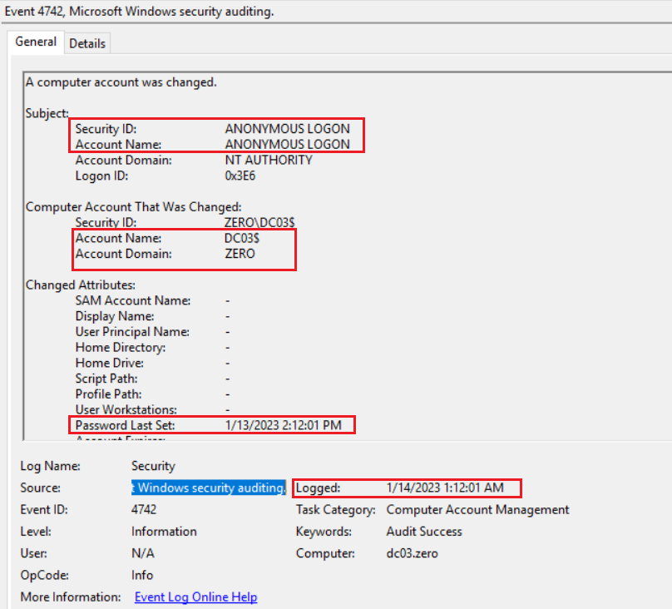
Task: Switch to the Details tab
Action: click(87, 43)
